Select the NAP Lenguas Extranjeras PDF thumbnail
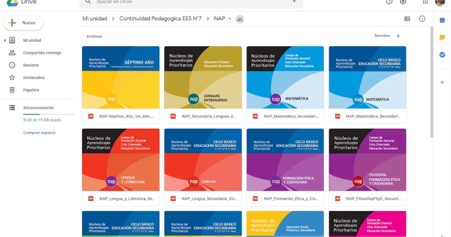451x237 pixels. (203, 78)
